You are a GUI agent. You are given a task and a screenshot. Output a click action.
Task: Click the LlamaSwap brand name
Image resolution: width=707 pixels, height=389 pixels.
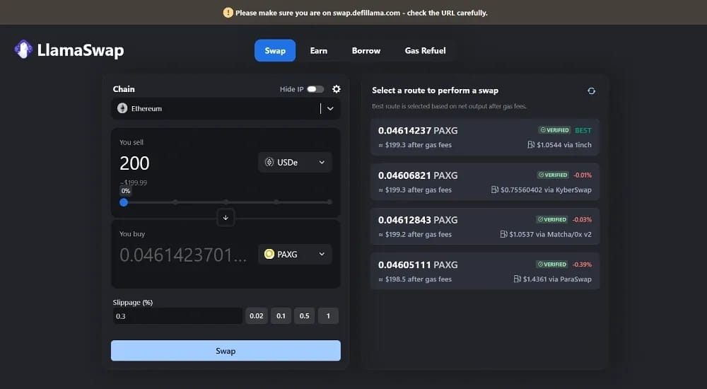81,50
